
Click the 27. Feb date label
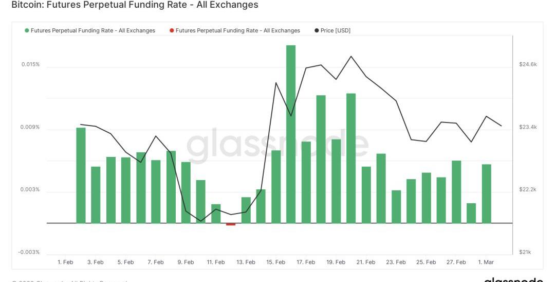pos(456,262)
